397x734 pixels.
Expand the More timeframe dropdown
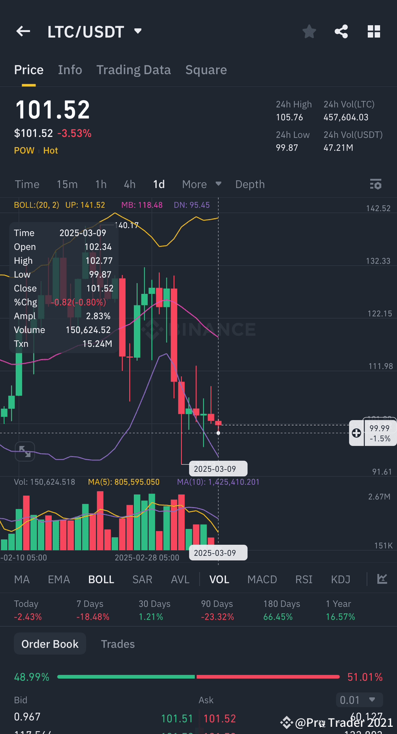point(201,184)
